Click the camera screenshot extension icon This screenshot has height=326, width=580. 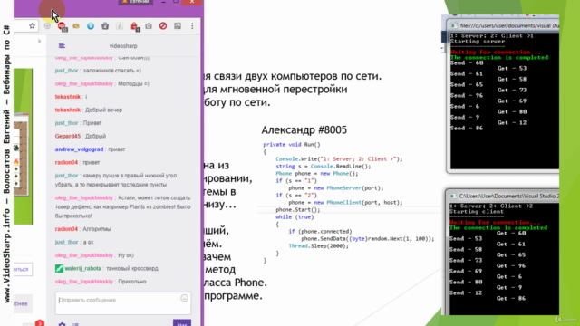(x=149, y=26)
